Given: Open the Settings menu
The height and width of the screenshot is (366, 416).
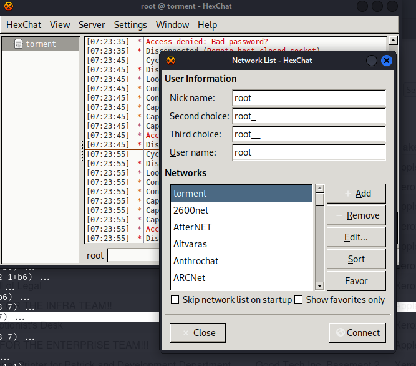Looking at the screenshot, I should (x=130, y=25).
